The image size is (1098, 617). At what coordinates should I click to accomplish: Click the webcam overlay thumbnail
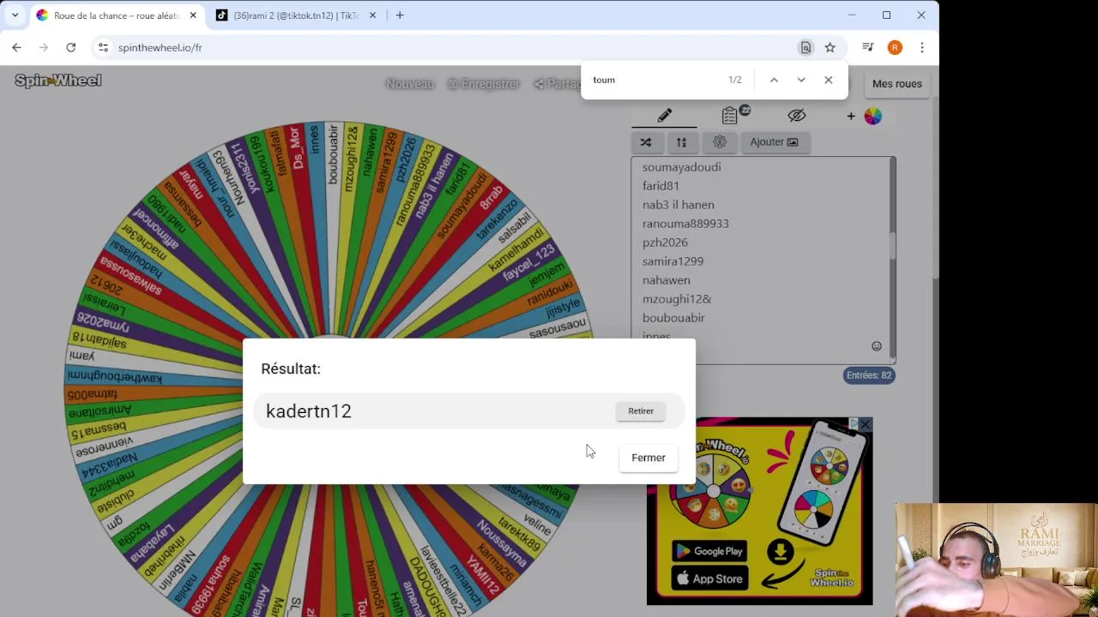click(x=996, y=560)
